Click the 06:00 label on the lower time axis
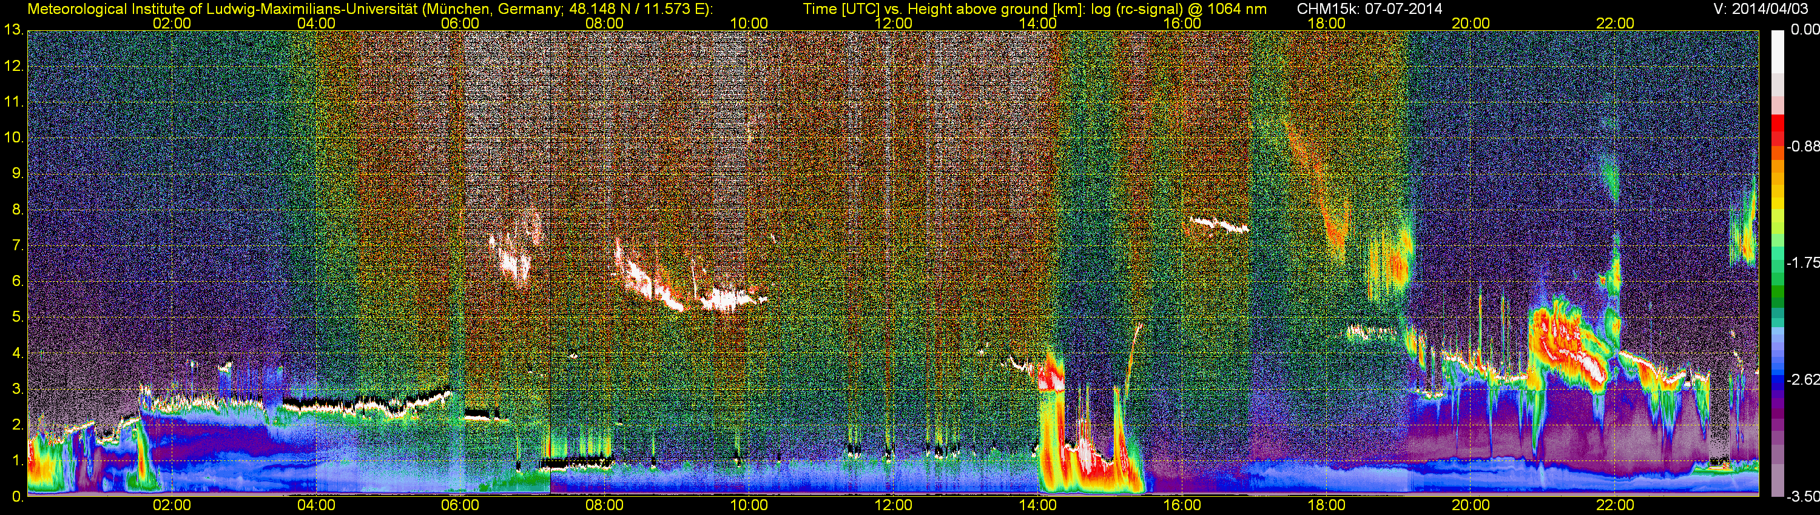The width and height of the screenshot is (1820, 515). pyautogui.click(x=460, y=505)
